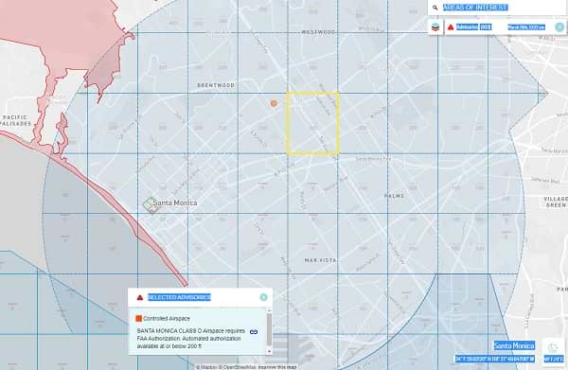Screen dimensions: 568x370
Task: Click the Santa Monica airport map icon
Action: coord(149,205)
